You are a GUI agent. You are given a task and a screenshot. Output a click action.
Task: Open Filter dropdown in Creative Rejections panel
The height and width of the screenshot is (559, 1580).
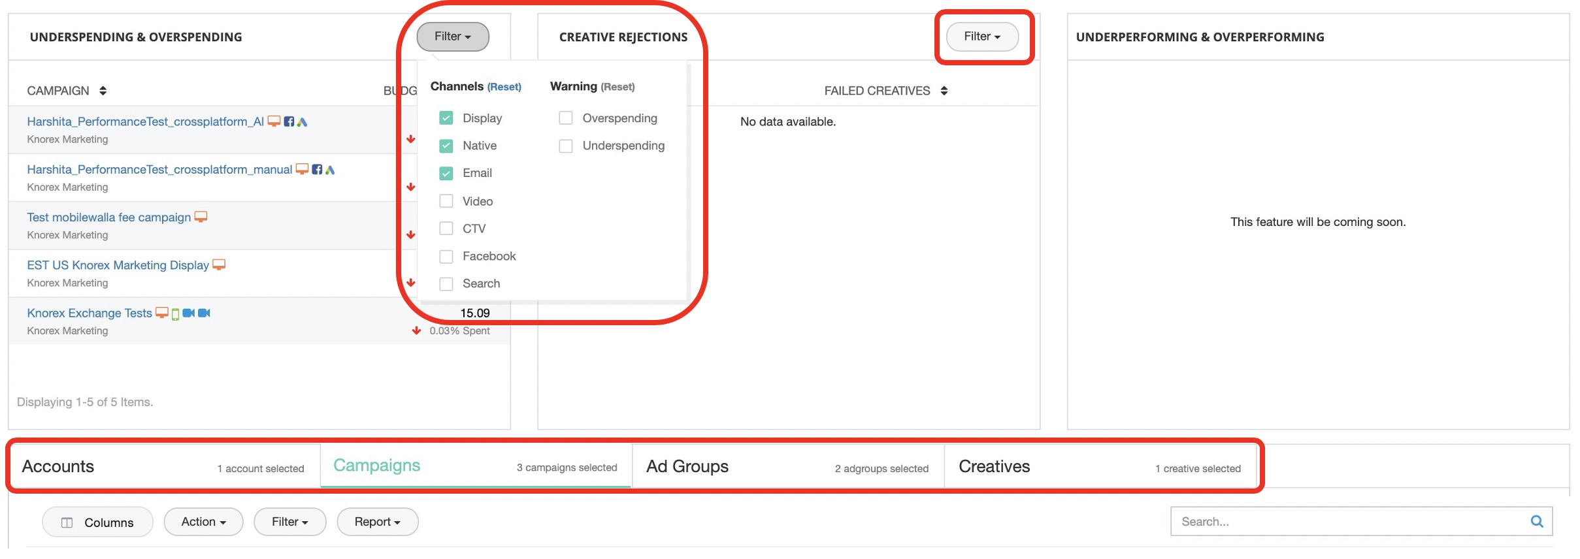point(981,37)
